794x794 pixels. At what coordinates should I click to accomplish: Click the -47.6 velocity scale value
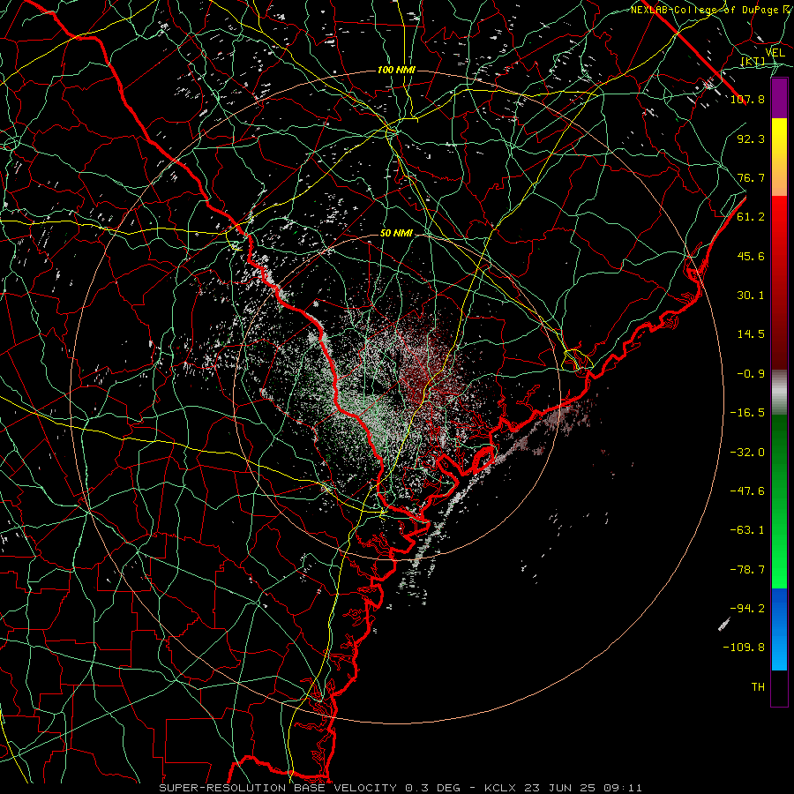click(x=747, y=491)
